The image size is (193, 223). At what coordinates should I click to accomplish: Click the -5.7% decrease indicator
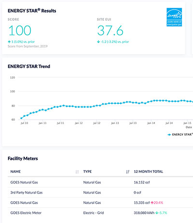(x=161, y=213)
